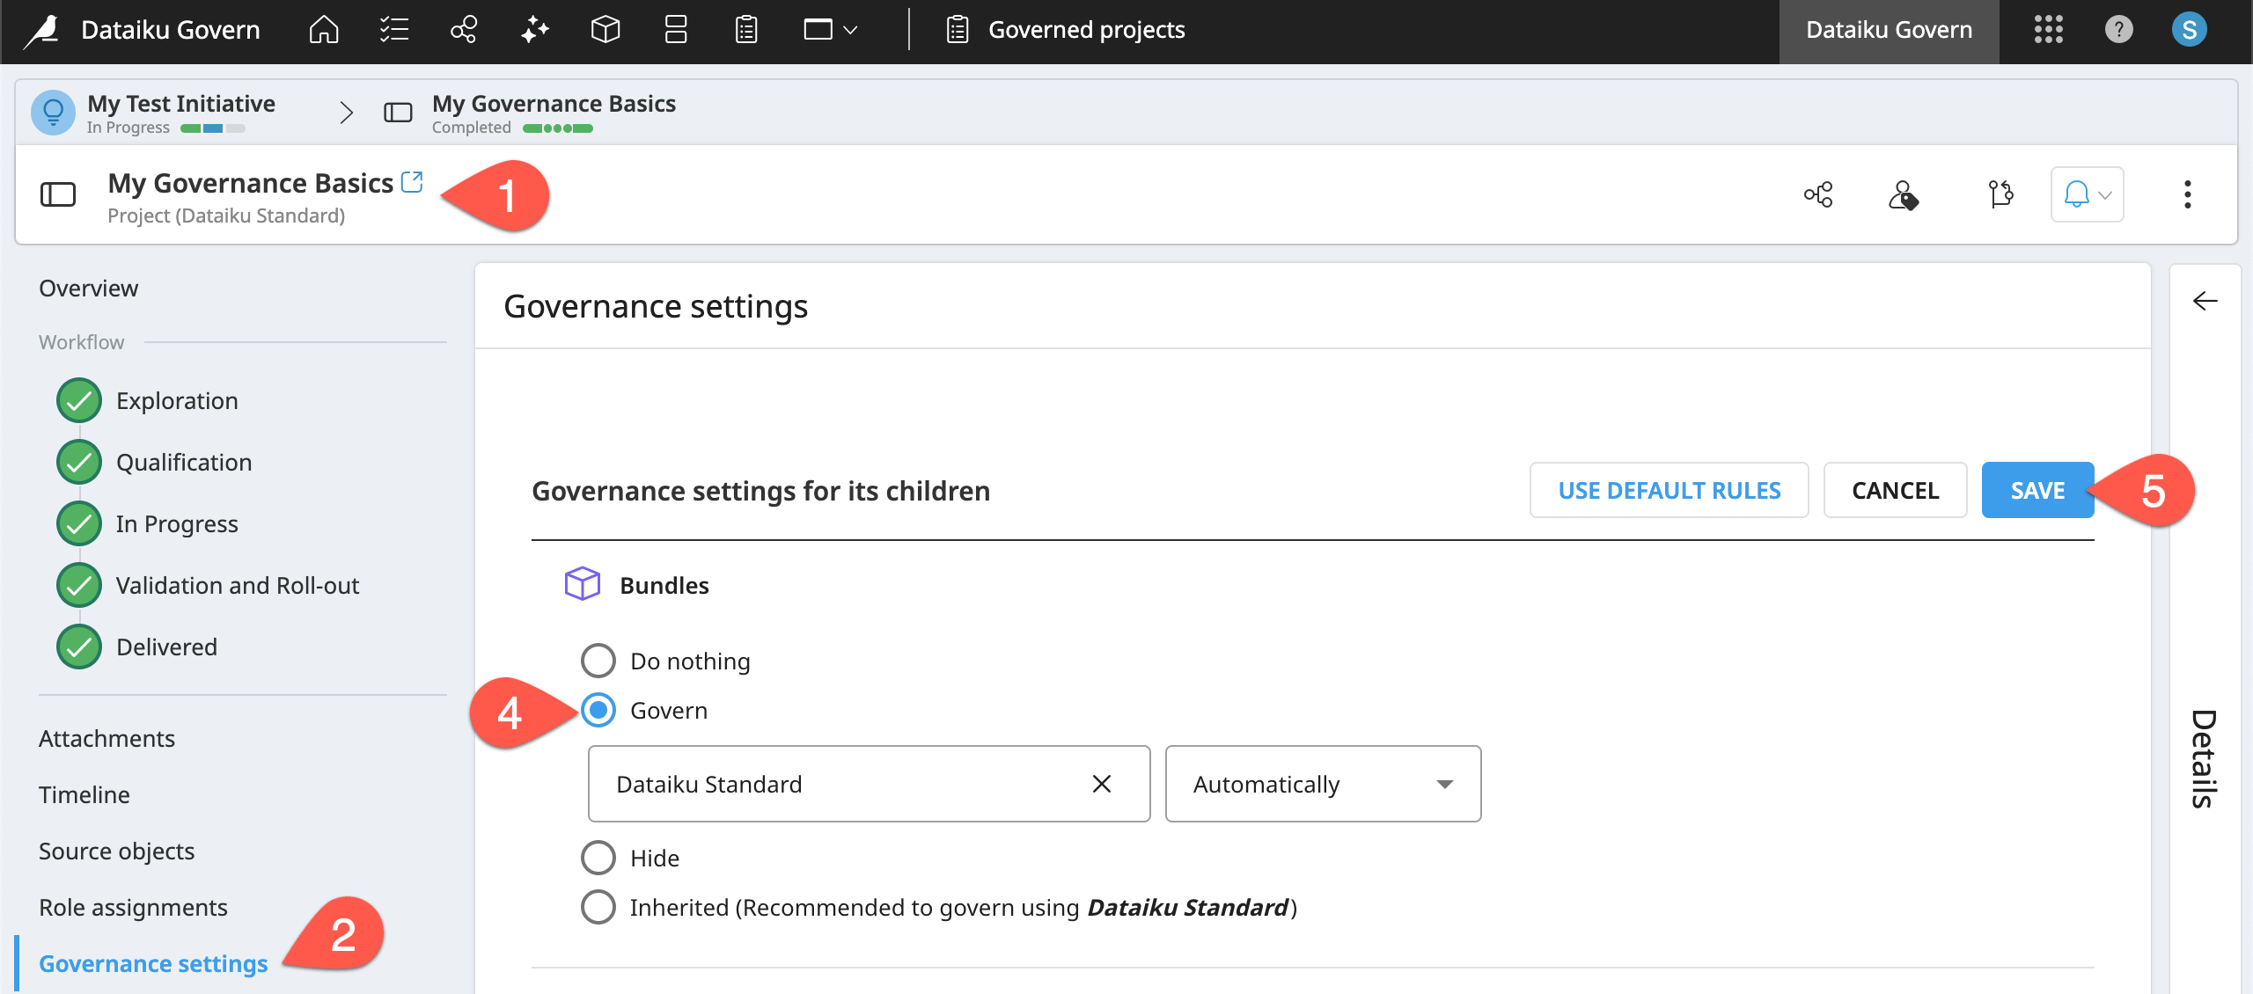Open the notification bell dropdown
Viewport: 2253px width, 994px height.
[2087, 194]
